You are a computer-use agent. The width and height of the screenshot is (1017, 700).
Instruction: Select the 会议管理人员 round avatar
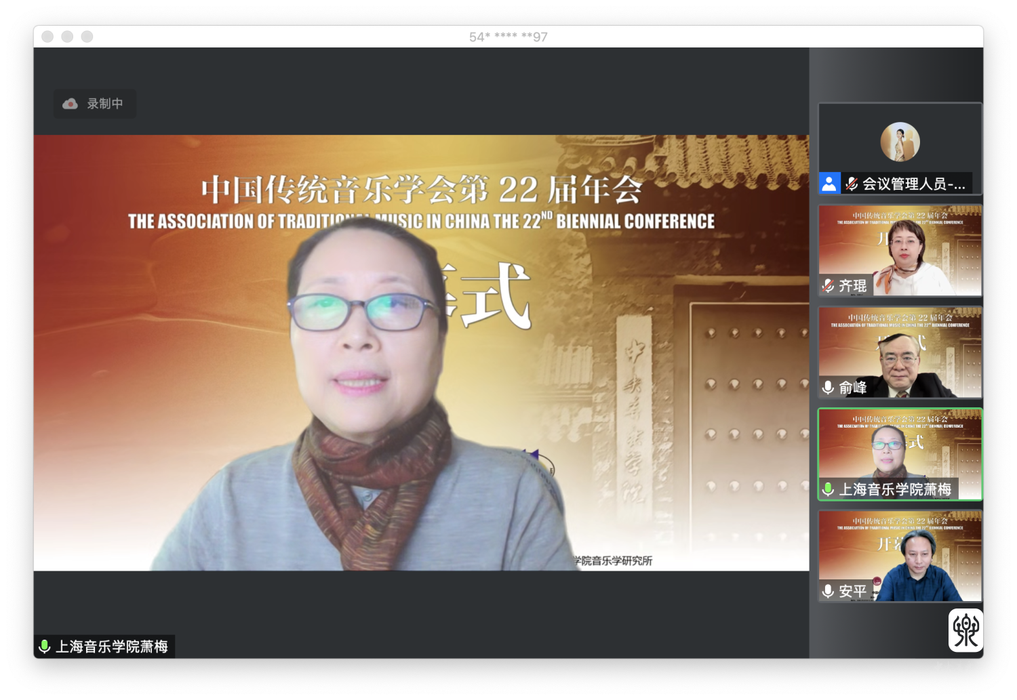click(900, 142)
